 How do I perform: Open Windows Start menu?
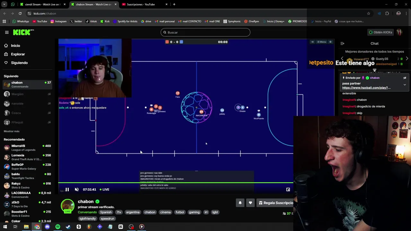tap(5, 227)
